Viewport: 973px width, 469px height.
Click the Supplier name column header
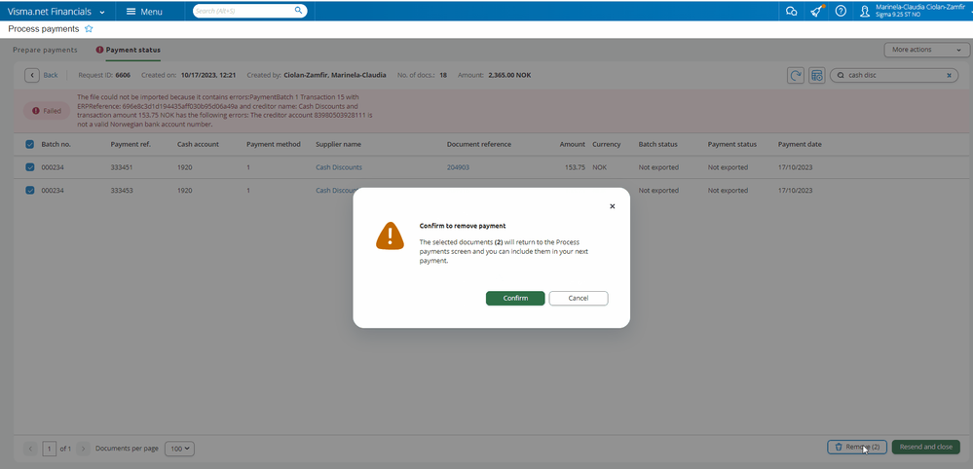[x=338, y=144]
